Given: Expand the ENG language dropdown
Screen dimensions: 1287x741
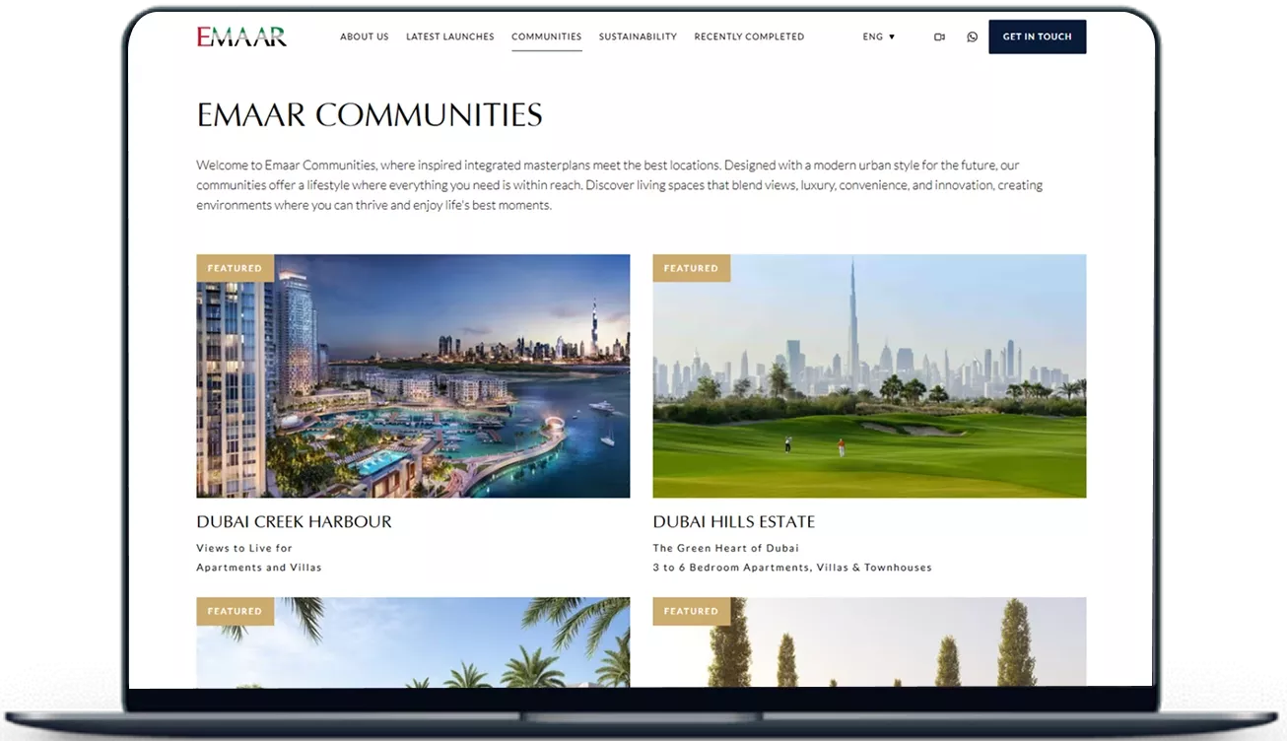Looking at the screenshot, I should (878, 36).
